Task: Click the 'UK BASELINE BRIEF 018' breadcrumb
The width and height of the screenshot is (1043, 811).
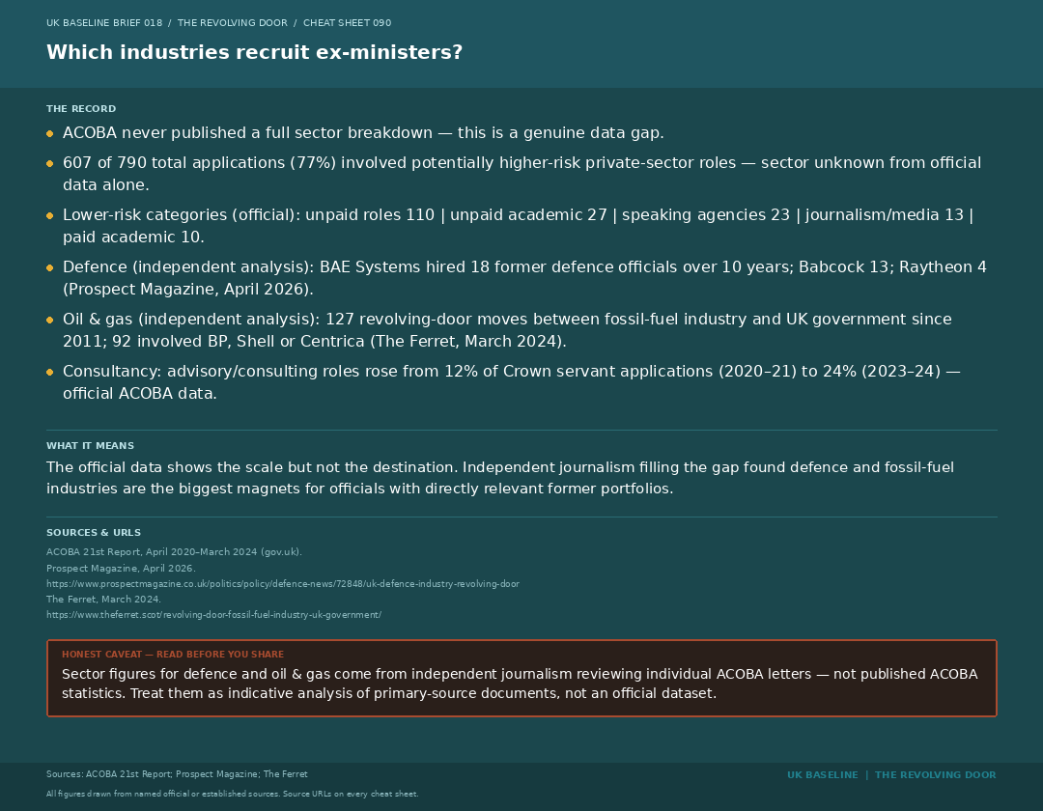Action: (104, 22)
